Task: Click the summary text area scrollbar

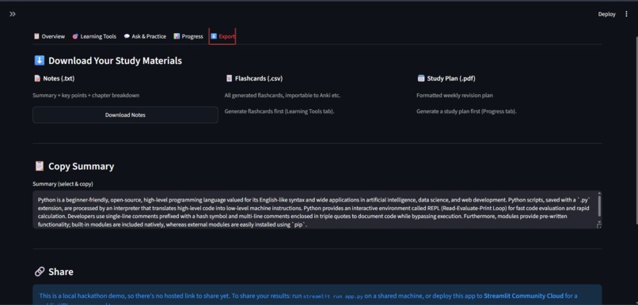Action: click(599, 206)
